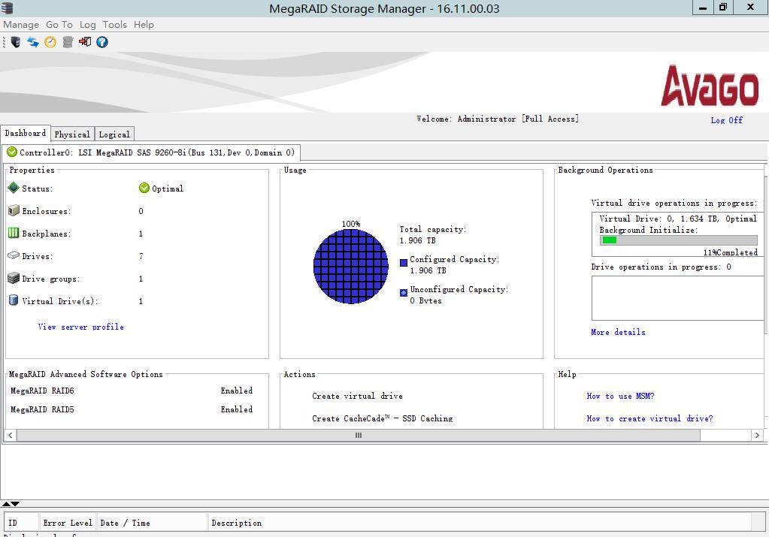Click the log off door toolbar icon
Screen dimensions: 769x537
(85, 42)
